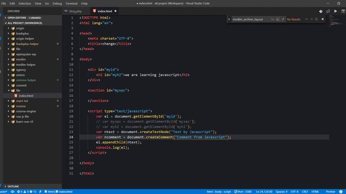Click the HTML file icon beside index.html in explorer
Viewport: 346px width, 194px height.
click(16, 96)
